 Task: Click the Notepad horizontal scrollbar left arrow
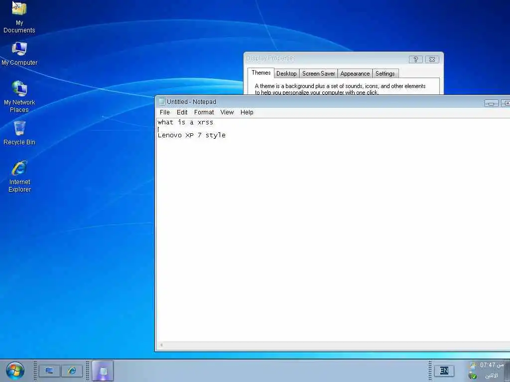[161, 345]
